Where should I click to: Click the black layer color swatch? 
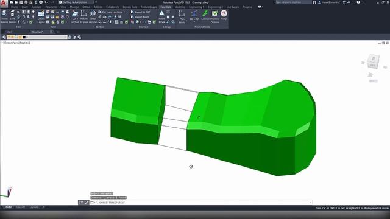(x=24, y=37)
